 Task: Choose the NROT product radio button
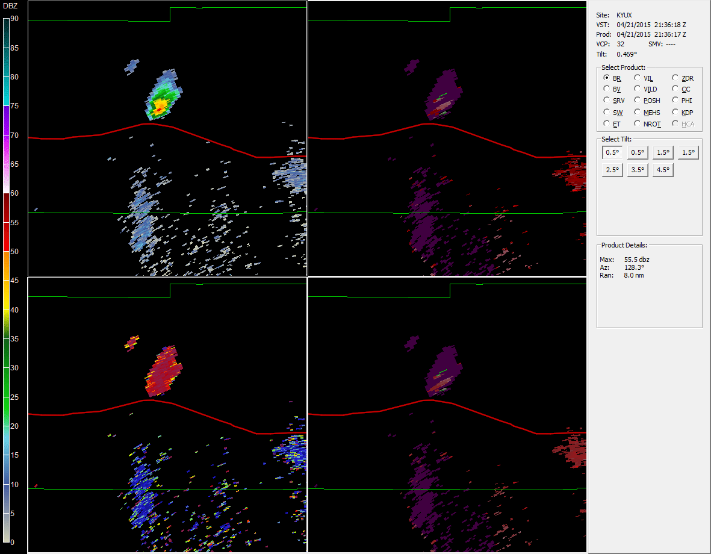tap(638, 123)
